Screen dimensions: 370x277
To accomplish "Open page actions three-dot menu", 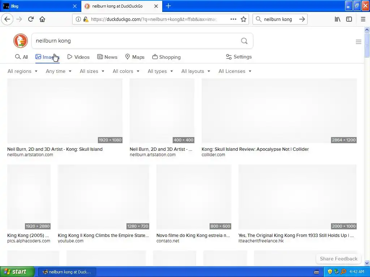I will click(233, 19).
